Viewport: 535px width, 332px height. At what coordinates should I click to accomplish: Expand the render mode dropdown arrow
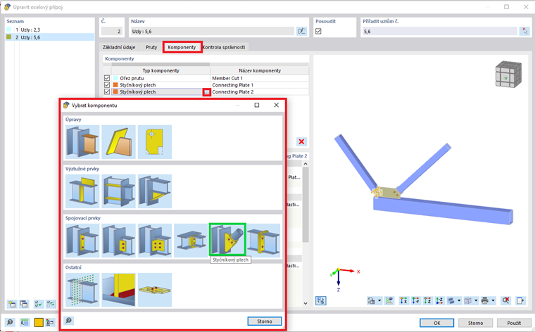point(459,300)
